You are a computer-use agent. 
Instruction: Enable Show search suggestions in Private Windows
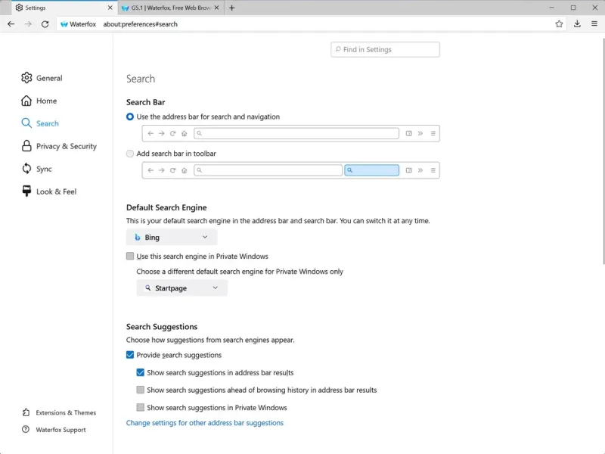[141, 408]
